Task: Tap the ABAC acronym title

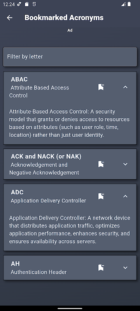Action: tap(19, 79)
